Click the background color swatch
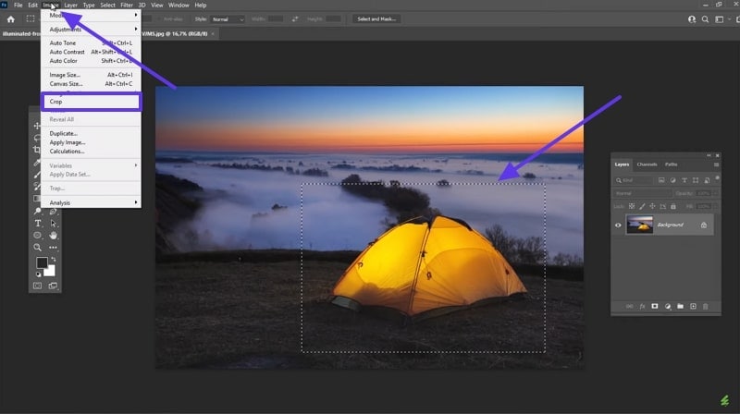This screenshot has width=740, height=414. tap(51, 272)
